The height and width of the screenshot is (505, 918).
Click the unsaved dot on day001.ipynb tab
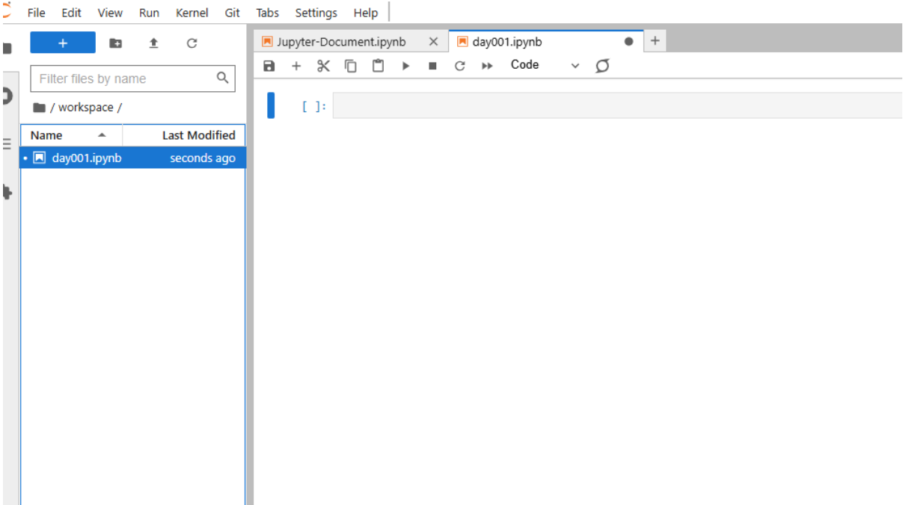628,42
